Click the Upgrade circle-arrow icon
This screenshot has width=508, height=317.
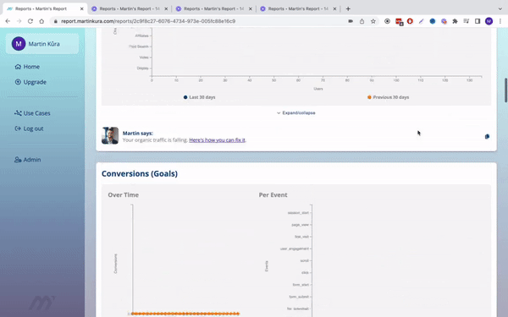(x=18, y=82)
